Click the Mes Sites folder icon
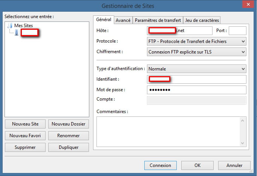 (x=10, y=25)
